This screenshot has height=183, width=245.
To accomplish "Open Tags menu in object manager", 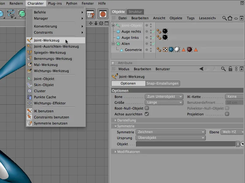I will click(x=190, y=18).
